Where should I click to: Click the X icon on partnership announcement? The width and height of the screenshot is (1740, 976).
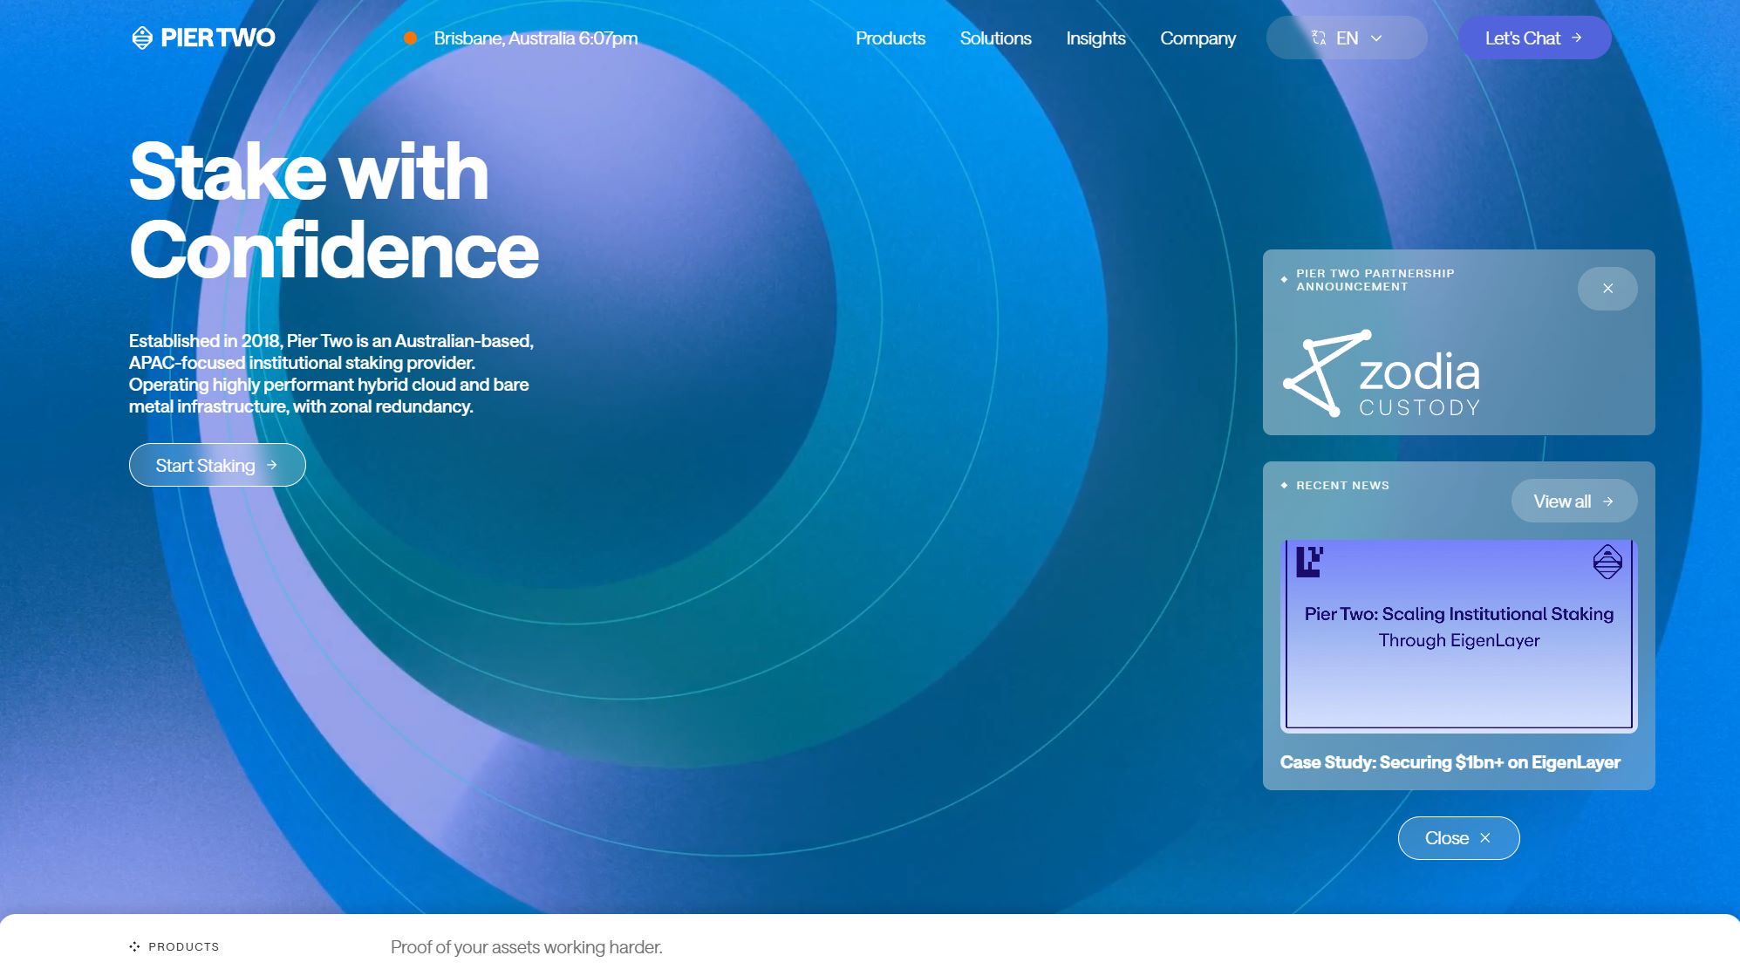point(1607,289)
